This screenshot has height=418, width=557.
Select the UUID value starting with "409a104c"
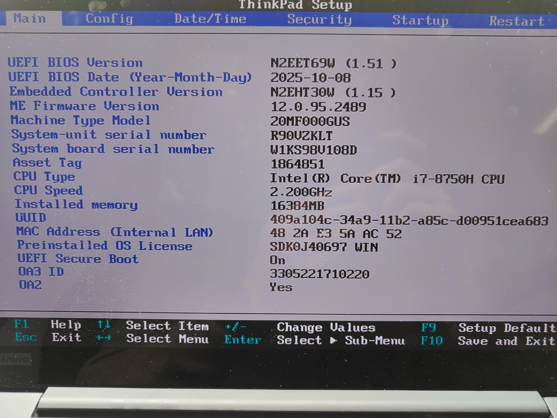coord(409,220)
